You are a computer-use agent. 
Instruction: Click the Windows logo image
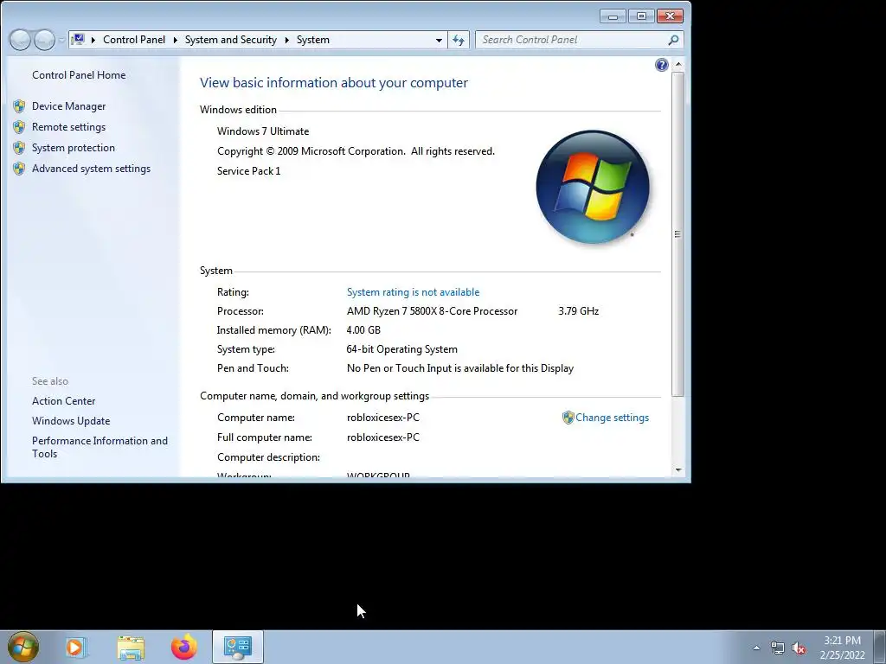592,187
